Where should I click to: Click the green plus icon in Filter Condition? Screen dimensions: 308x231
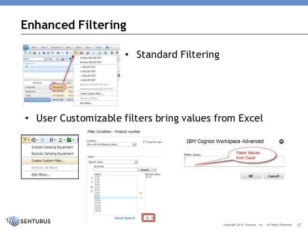[x=147, y=217]
